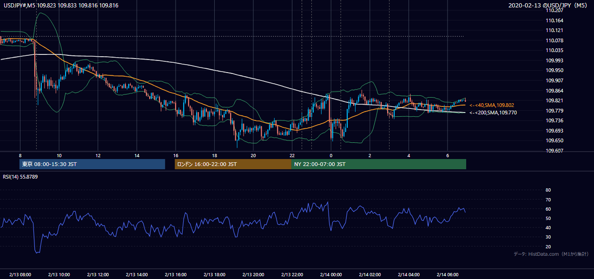Click the 2/14 02:00 date label

point(370,275)
